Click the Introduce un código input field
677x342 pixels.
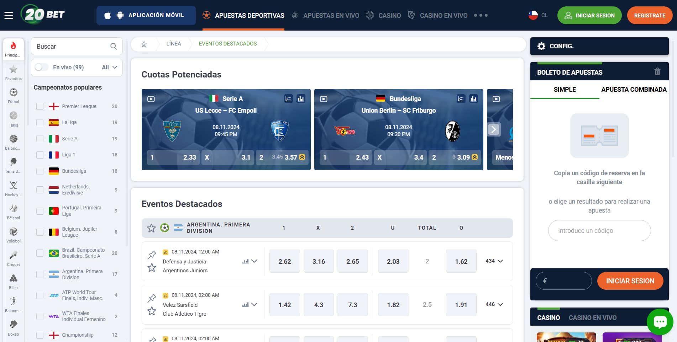click(599, 230)
